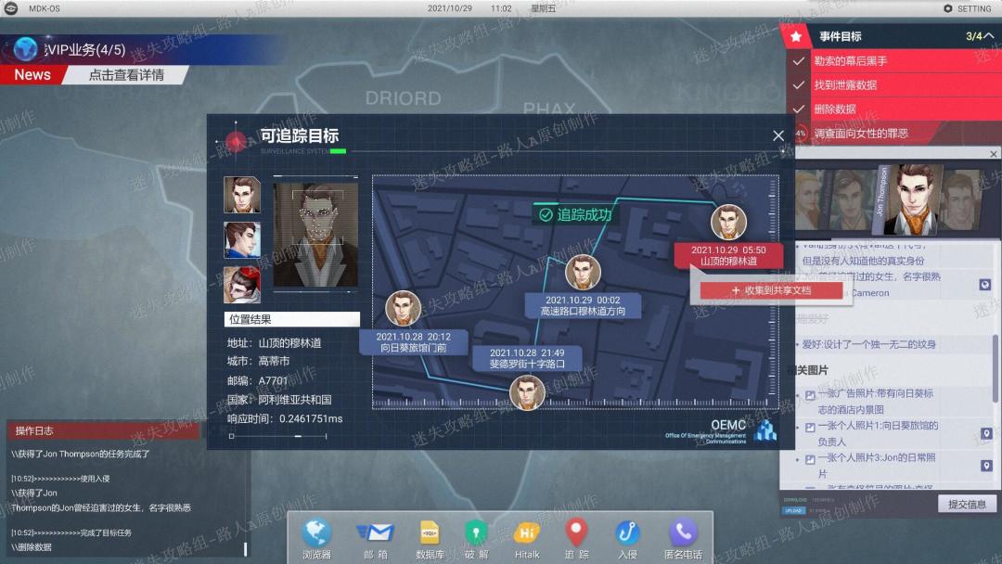Click 点击查看详情 news link

pos(126,75)
